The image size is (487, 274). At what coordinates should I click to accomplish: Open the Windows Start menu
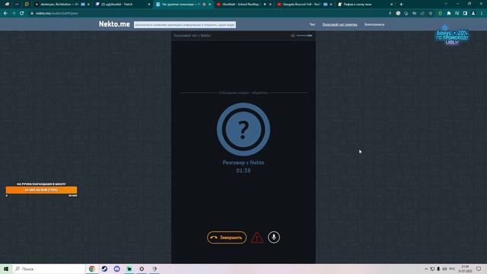point(6,269)
